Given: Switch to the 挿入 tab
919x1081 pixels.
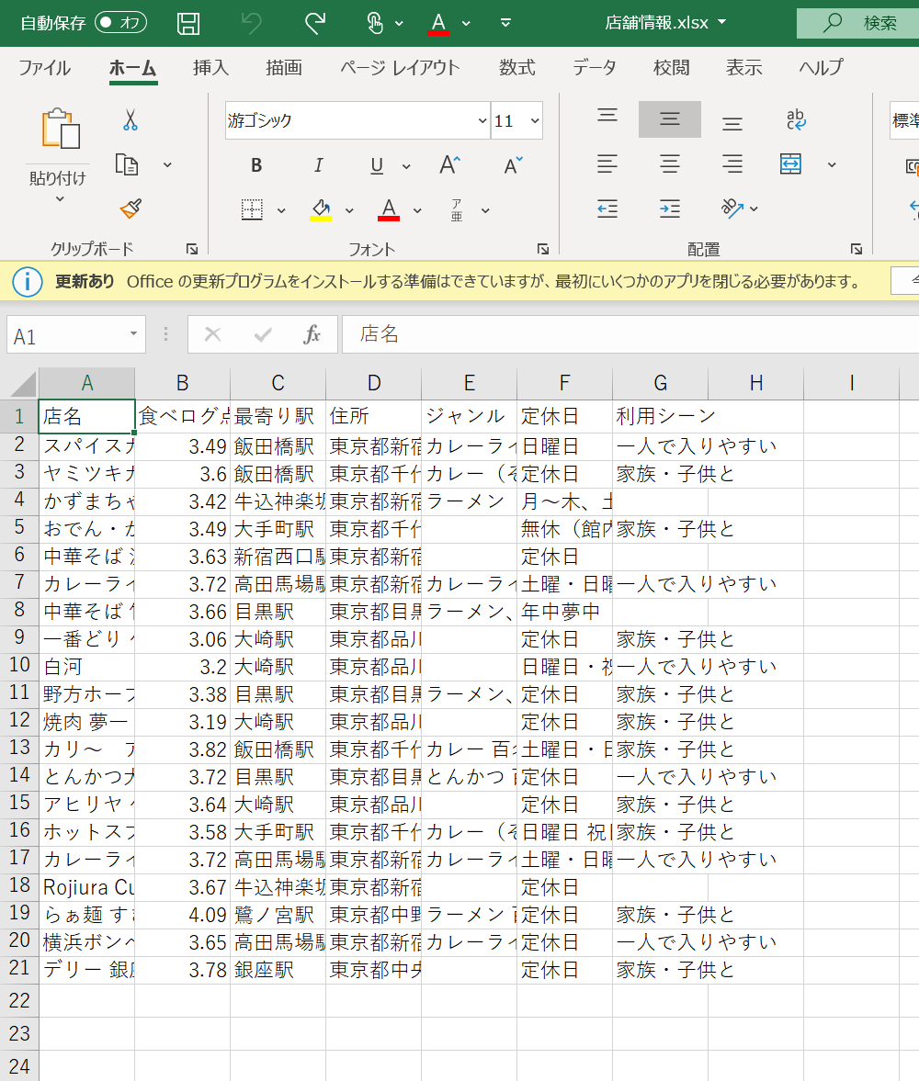Looking at the screenshot, I should pyautogui.click(x=211, y=68).
